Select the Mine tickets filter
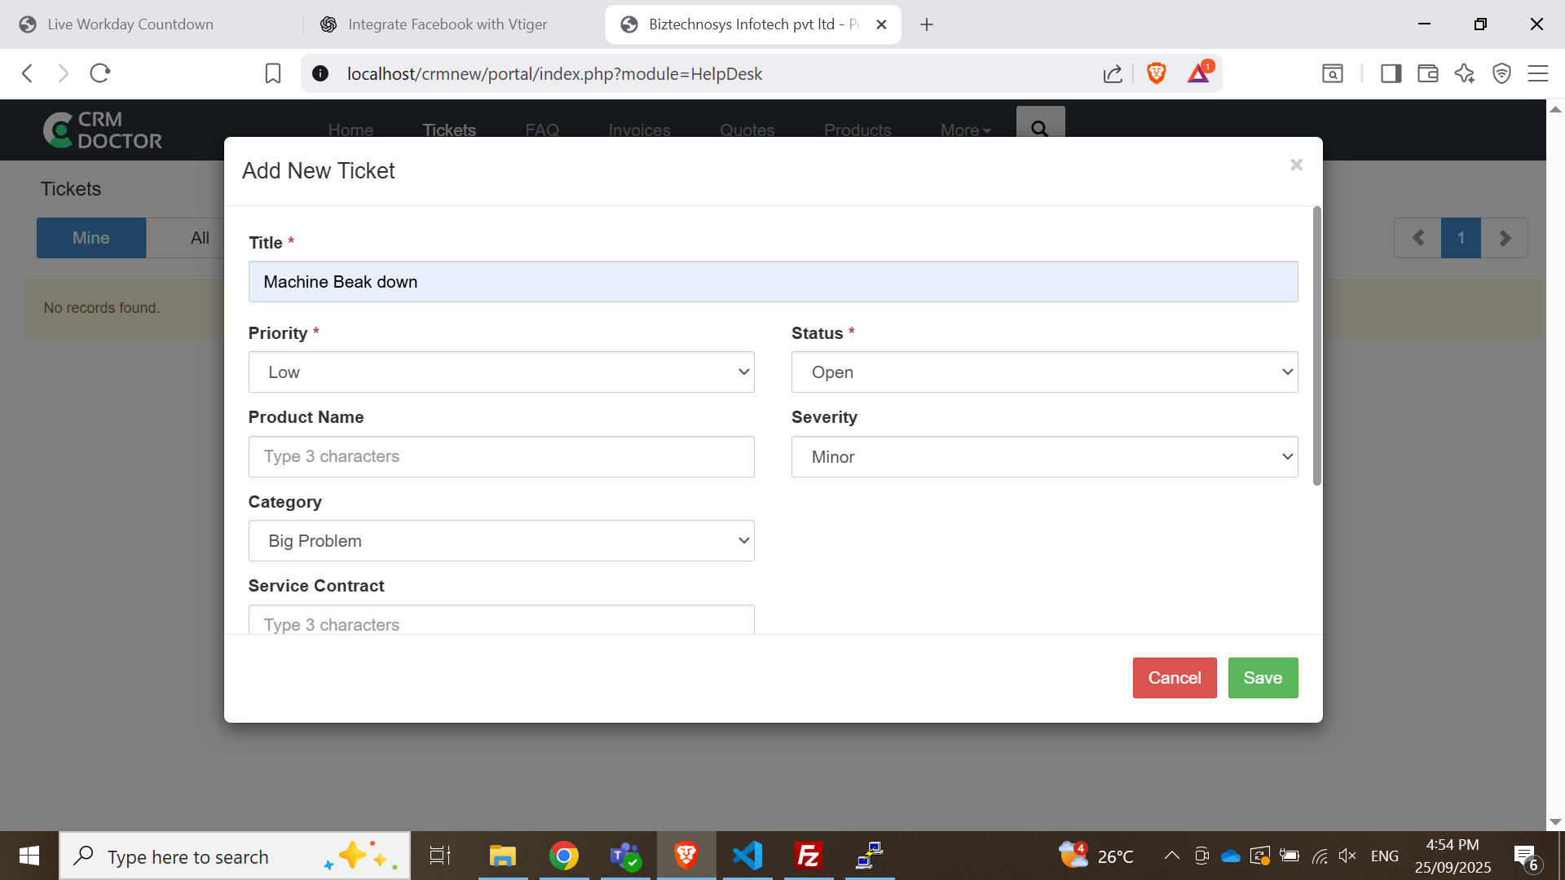1565x880 pixels. [x=90, y=237]
